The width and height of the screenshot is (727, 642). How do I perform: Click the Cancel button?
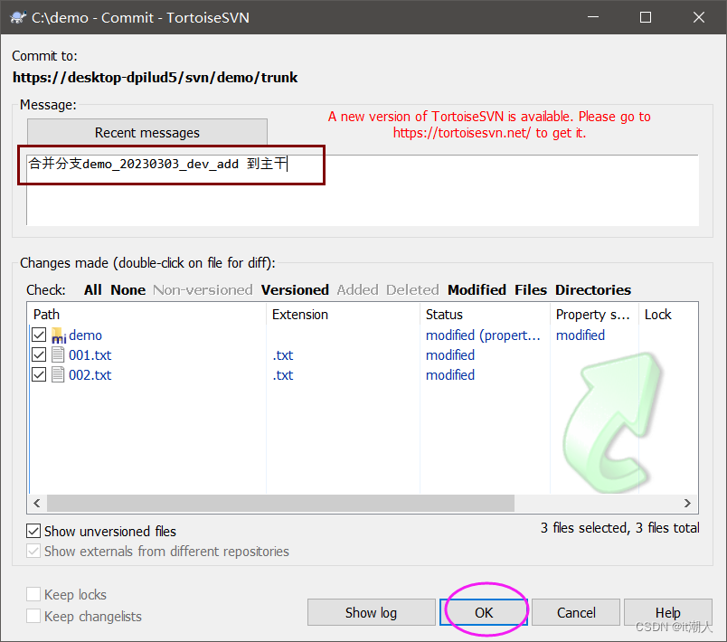(x=576, y=612)
